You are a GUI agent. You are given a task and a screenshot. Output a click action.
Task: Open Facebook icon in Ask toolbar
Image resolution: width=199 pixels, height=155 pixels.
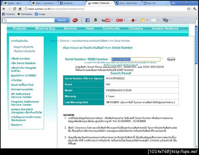tap(88, 20)
